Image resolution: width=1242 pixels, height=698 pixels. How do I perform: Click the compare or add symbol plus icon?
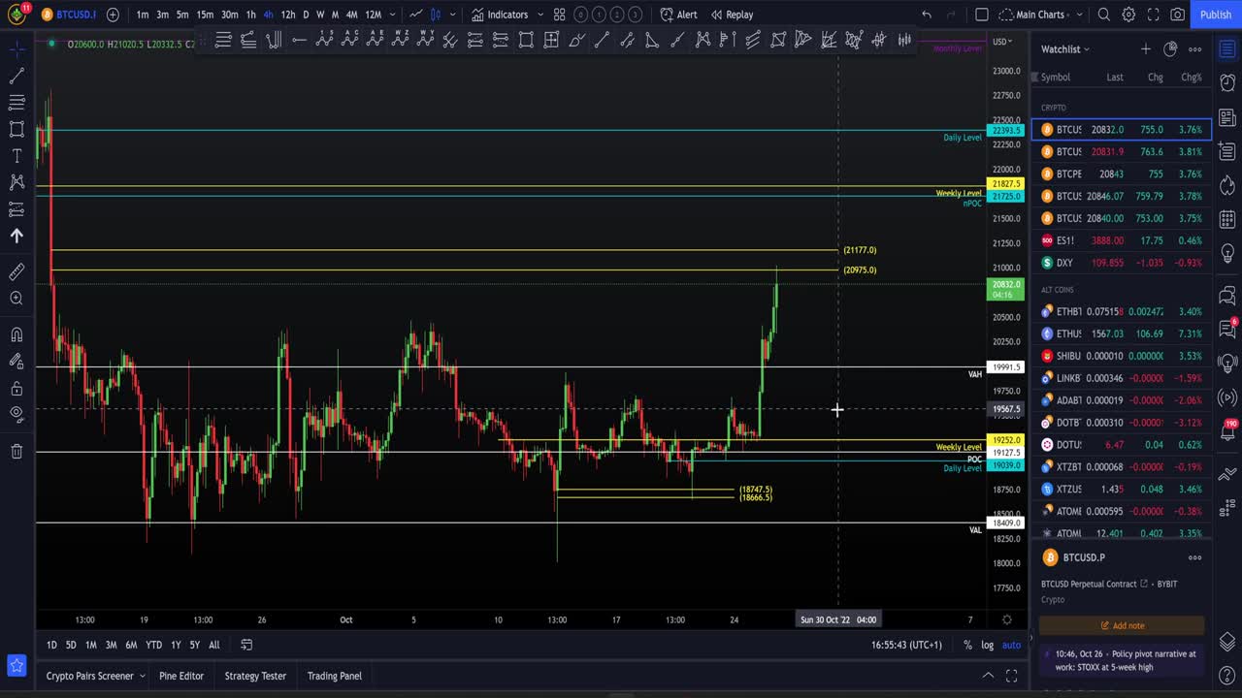[x=113, y=15]
